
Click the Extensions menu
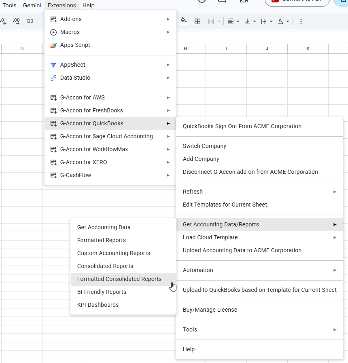62,5
